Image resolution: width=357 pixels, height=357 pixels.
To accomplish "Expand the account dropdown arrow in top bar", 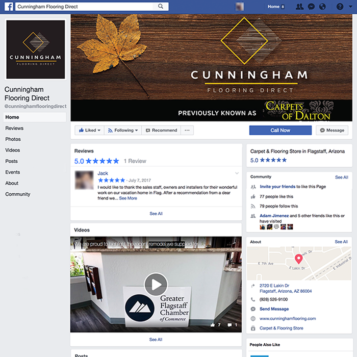I will (350, 7).
